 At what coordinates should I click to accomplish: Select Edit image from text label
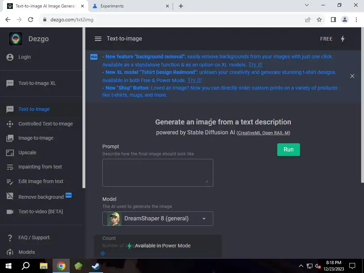41,181
